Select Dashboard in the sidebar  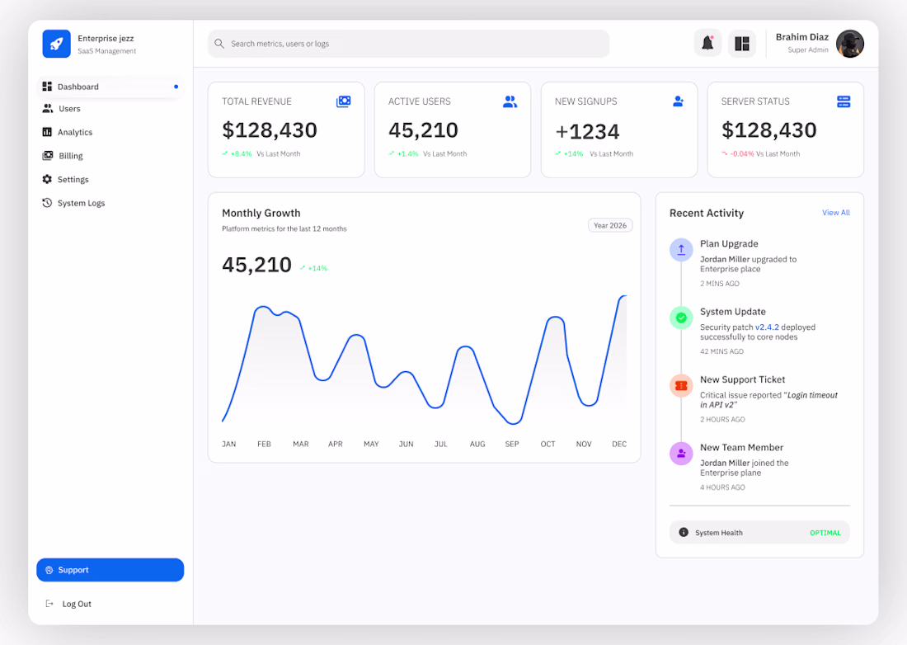click(x=110, y=87)
